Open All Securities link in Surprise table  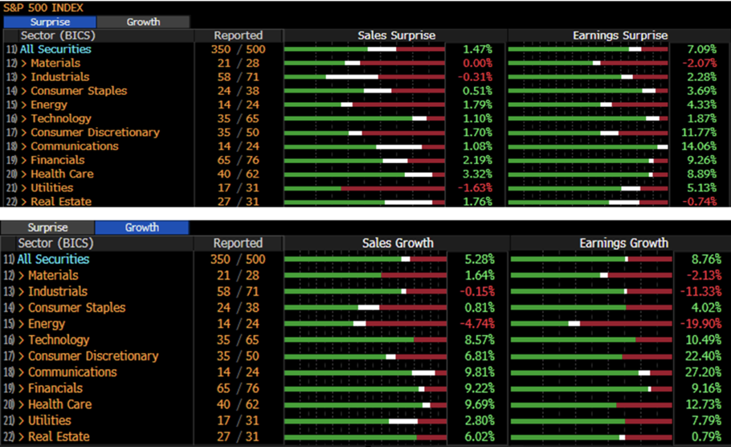tap(55, 49)
